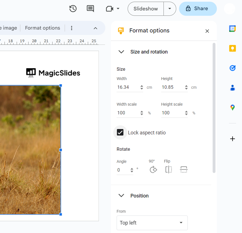Click the Share button

point(198,9)
